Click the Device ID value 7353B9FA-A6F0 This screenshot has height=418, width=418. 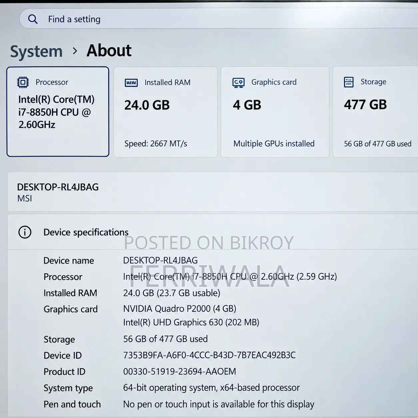click(x=209, y=355)
